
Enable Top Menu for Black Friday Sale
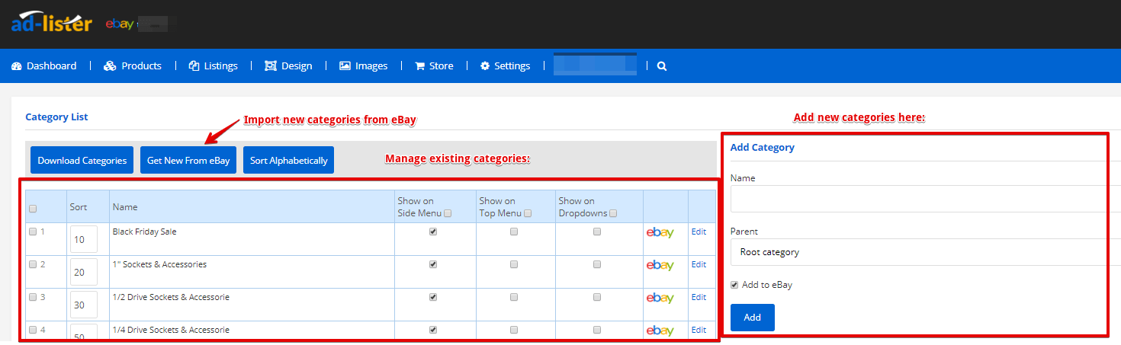pyautogui.click(x=514, y=232)
